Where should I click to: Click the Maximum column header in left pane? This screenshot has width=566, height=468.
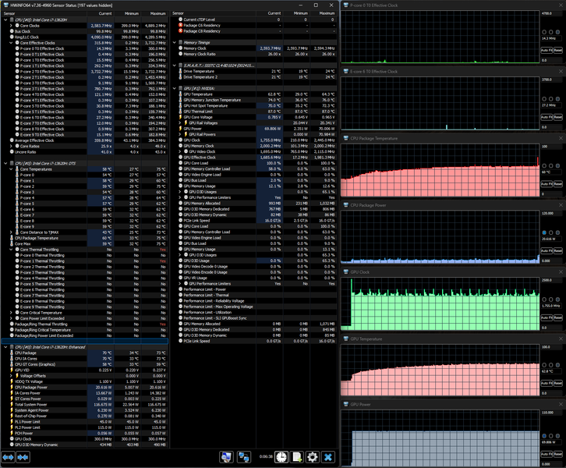157,13
